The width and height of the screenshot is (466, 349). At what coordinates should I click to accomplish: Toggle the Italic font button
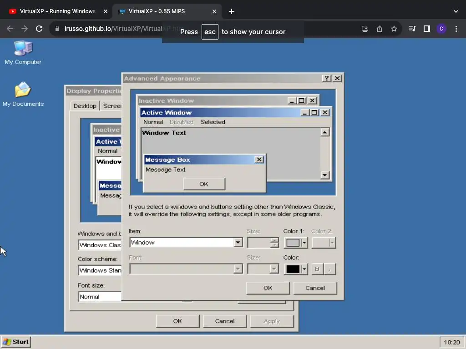pos(329,269)
